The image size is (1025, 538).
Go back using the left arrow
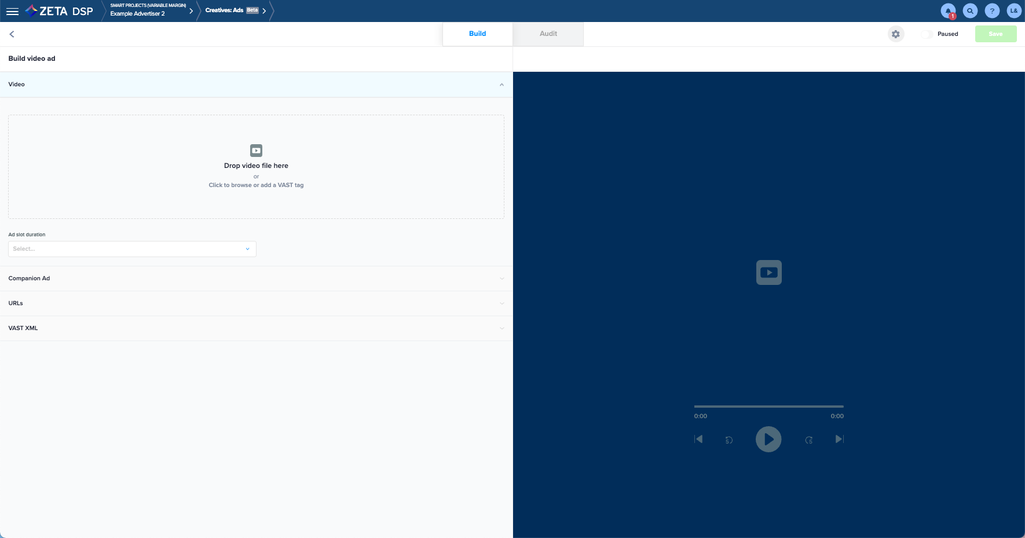click(12, 34)
